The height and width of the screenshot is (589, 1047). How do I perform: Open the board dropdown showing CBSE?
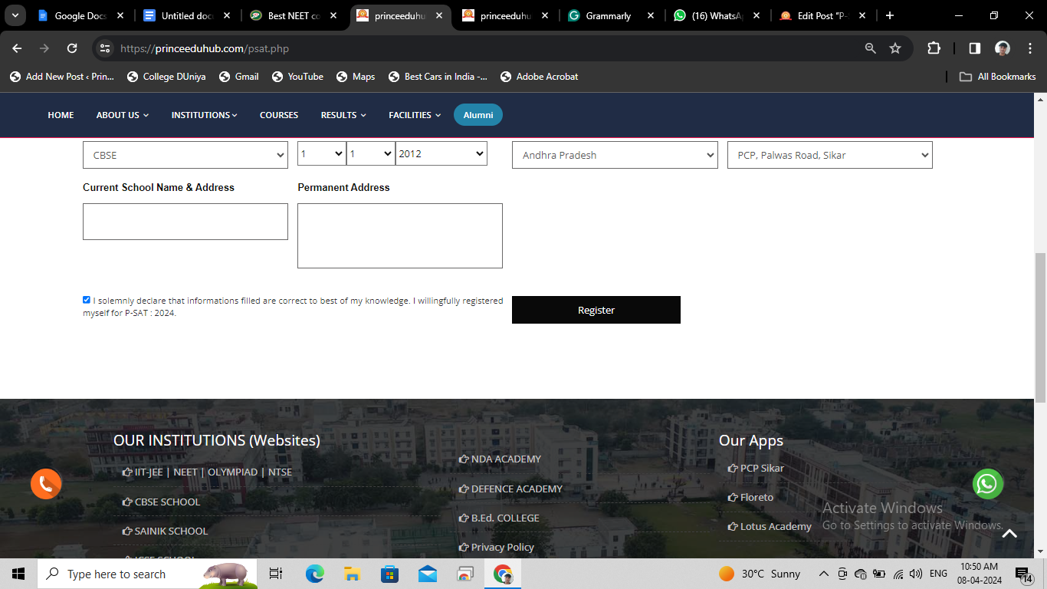point(185,154)
